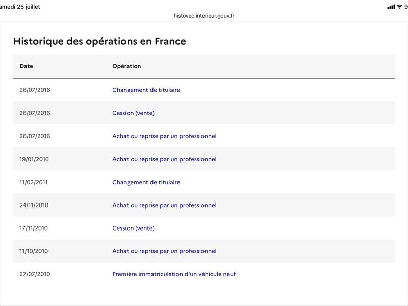Tap the histovec.interieur.gouv.fr address bar
408x306 pixels.
204,16
